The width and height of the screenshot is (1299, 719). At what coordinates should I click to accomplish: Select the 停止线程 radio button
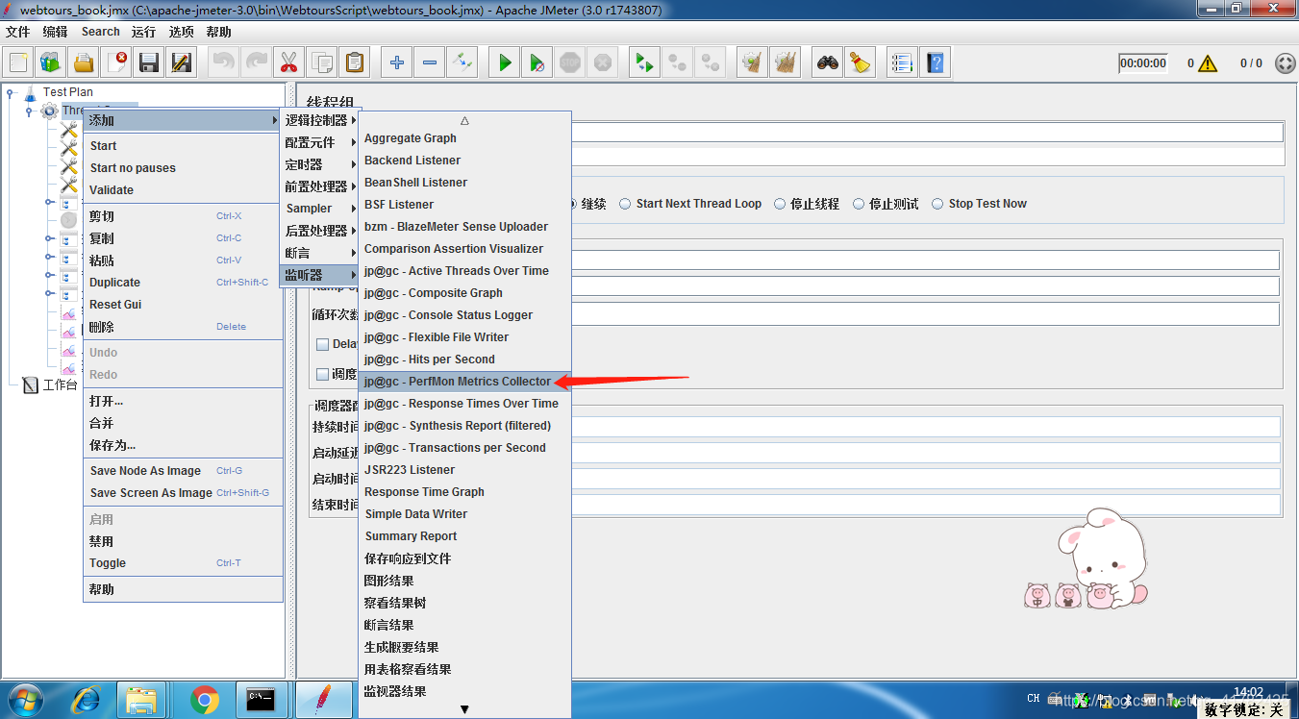pyautogui.click(x=780, y=204)
